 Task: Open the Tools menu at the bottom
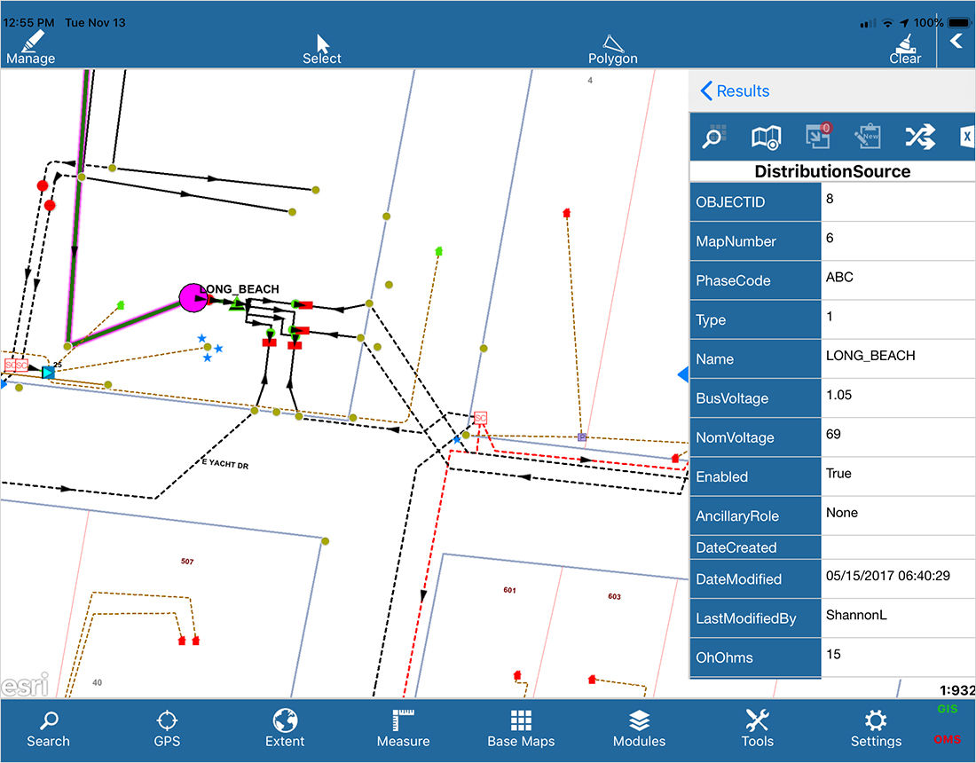(x=757, y=728)
